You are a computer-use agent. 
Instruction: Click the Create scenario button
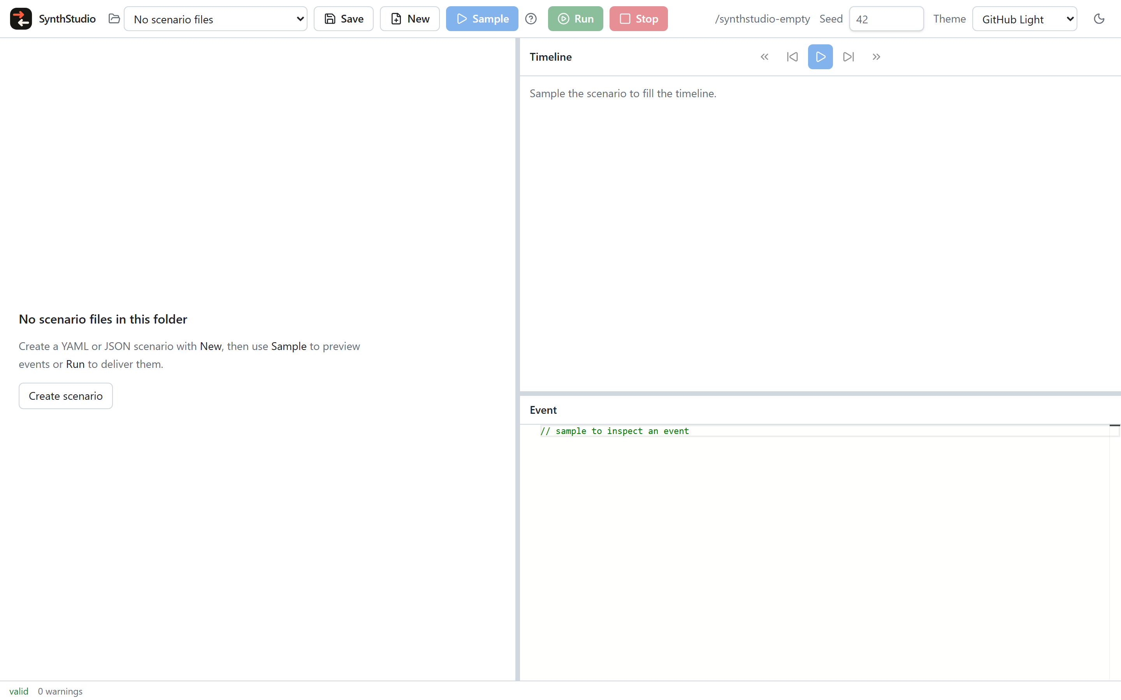click(x=66, y=396)
